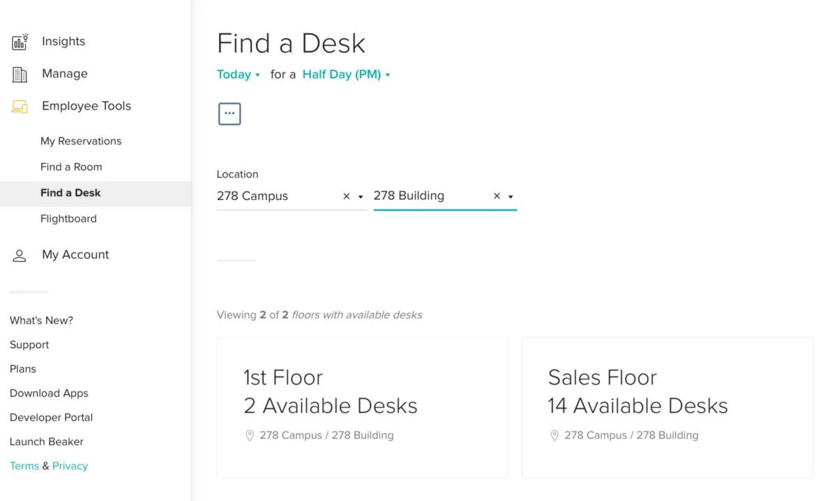Screen dimensions: 837x501
Task: Open the Half Day (PM) dropdown
Action: [347, 75]
